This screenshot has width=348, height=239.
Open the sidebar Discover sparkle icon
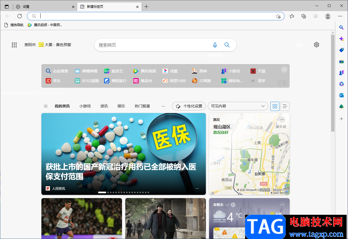[342, 39]
